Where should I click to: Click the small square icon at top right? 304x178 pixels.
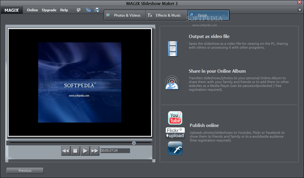pos(300,10)
